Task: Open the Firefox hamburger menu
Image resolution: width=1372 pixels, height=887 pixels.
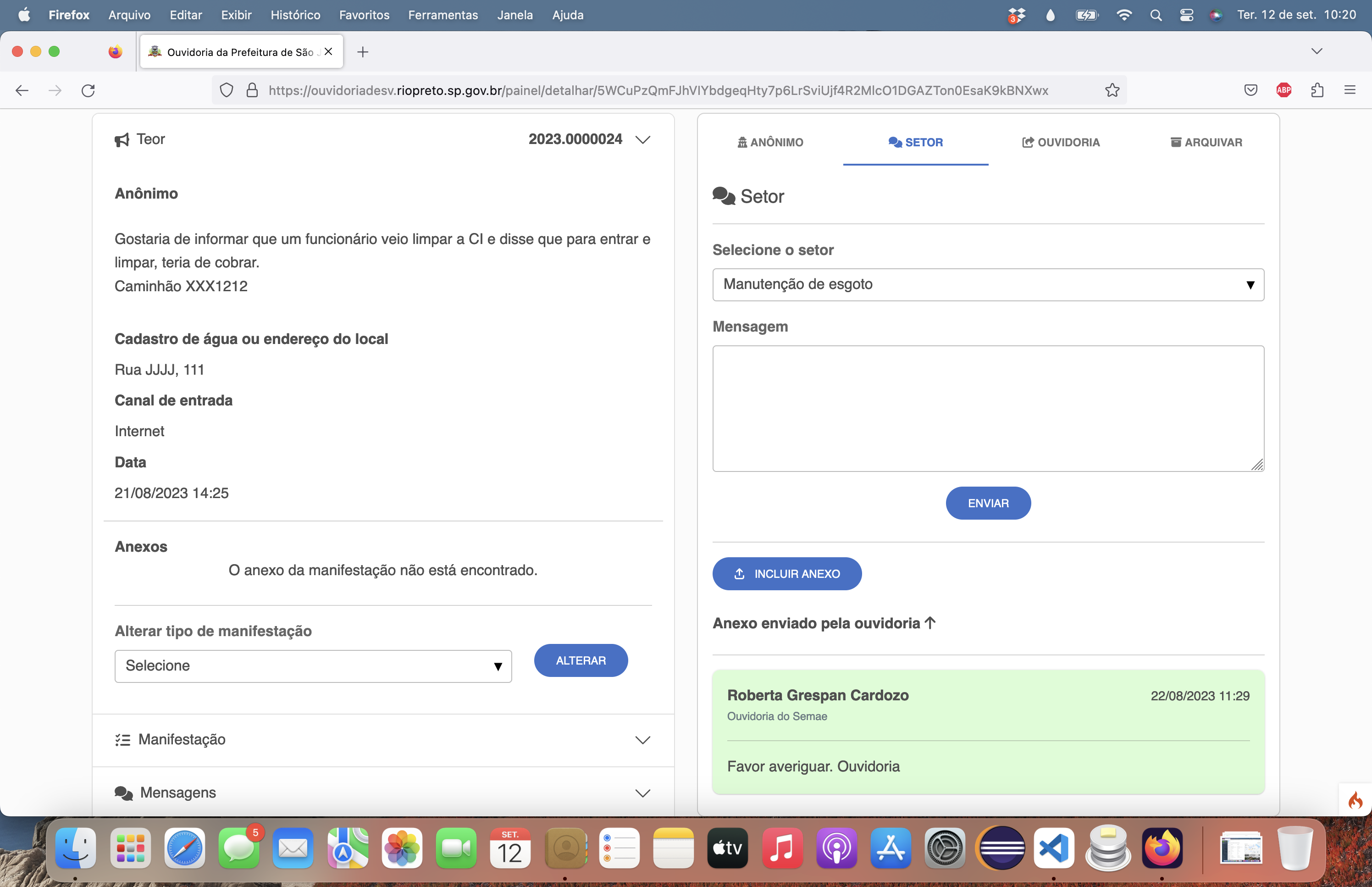Action: point(1350,90)
